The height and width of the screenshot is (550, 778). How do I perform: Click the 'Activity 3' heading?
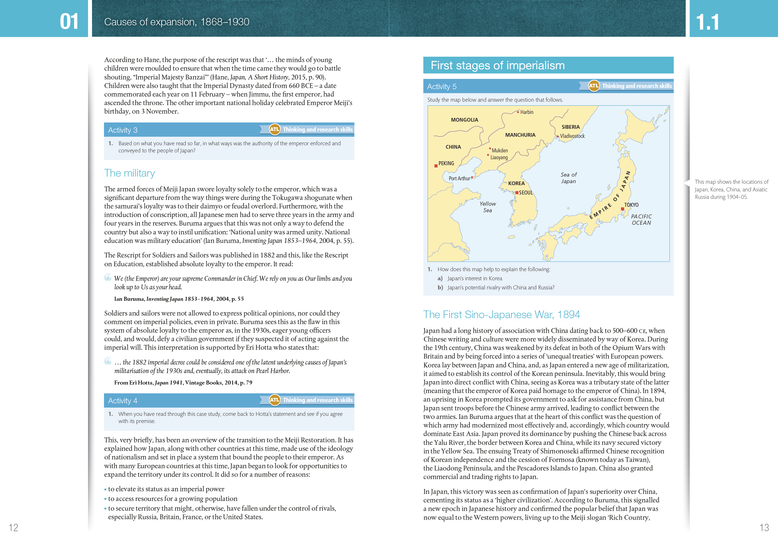(x=123, y=130)
